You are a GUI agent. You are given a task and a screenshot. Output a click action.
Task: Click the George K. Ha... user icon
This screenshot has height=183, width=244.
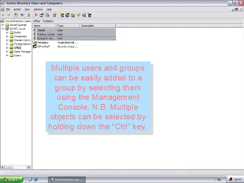coord(35,38)
